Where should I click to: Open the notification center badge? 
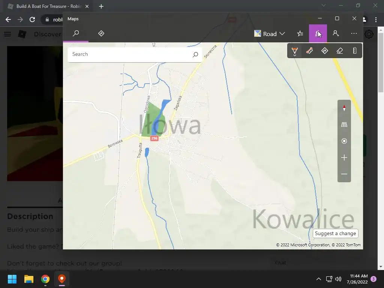[x=373, y=279]
